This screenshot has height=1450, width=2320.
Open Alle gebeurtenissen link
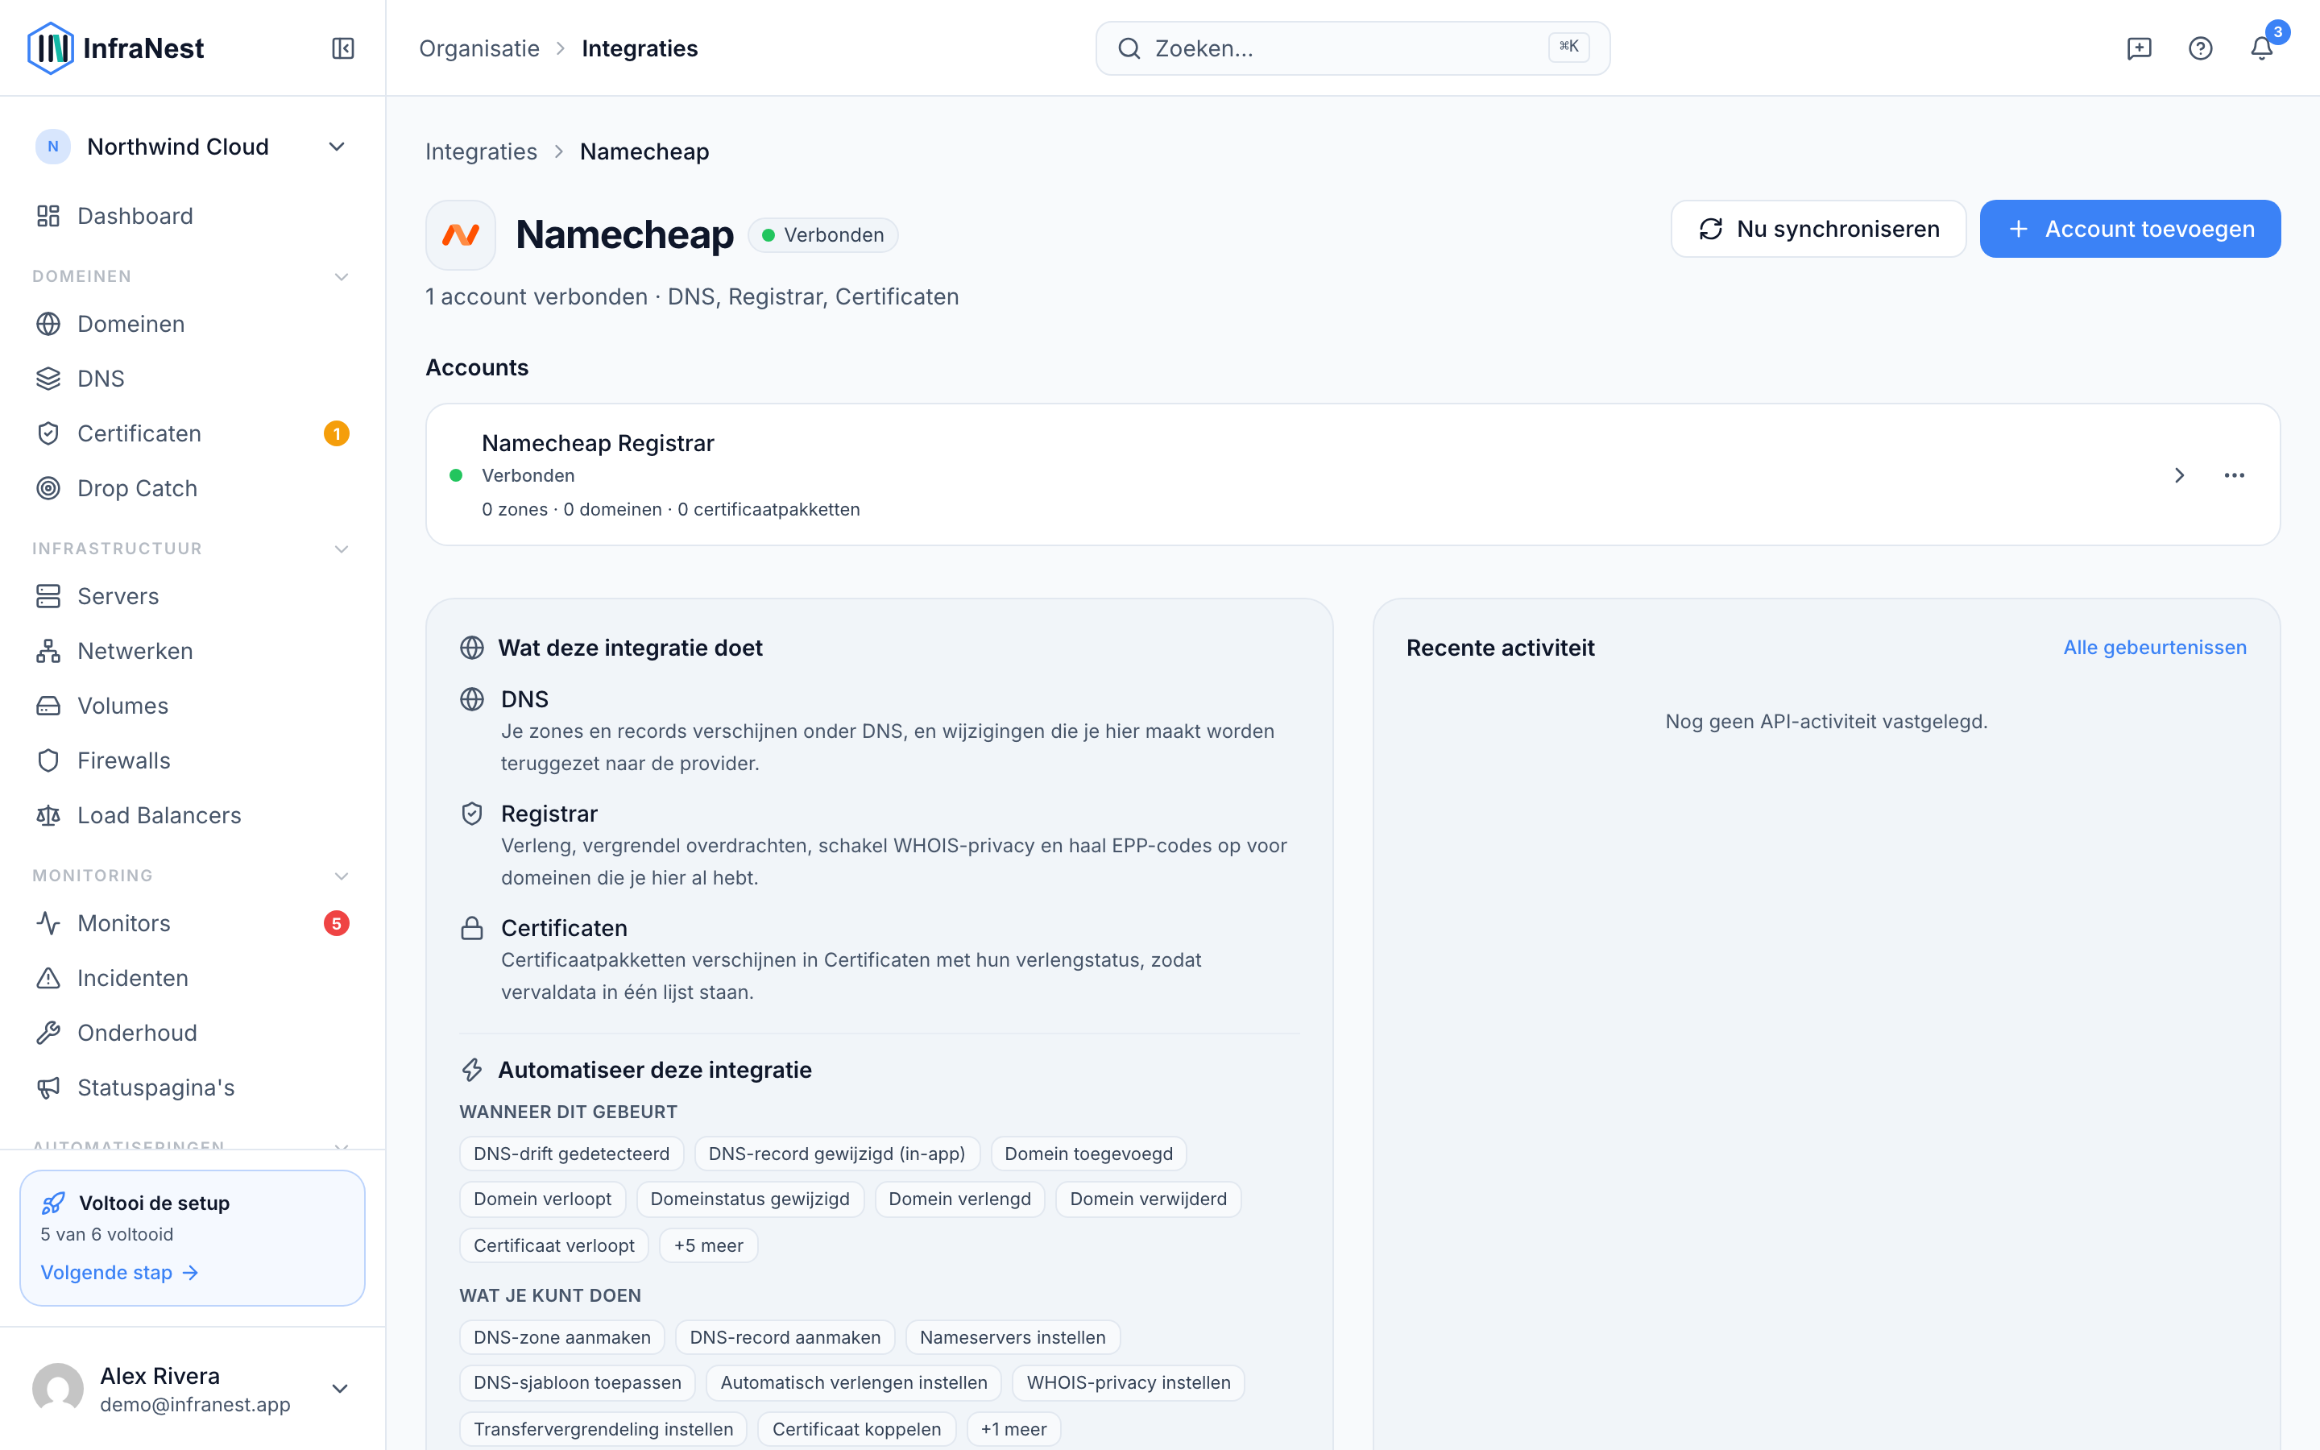click(x=2154, y=648)
